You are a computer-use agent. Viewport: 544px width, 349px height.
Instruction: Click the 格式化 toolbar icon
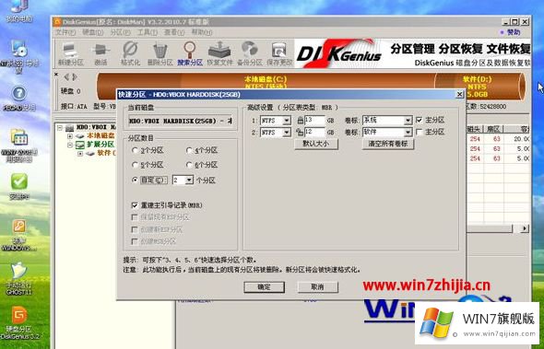click(x=130, y=53)
